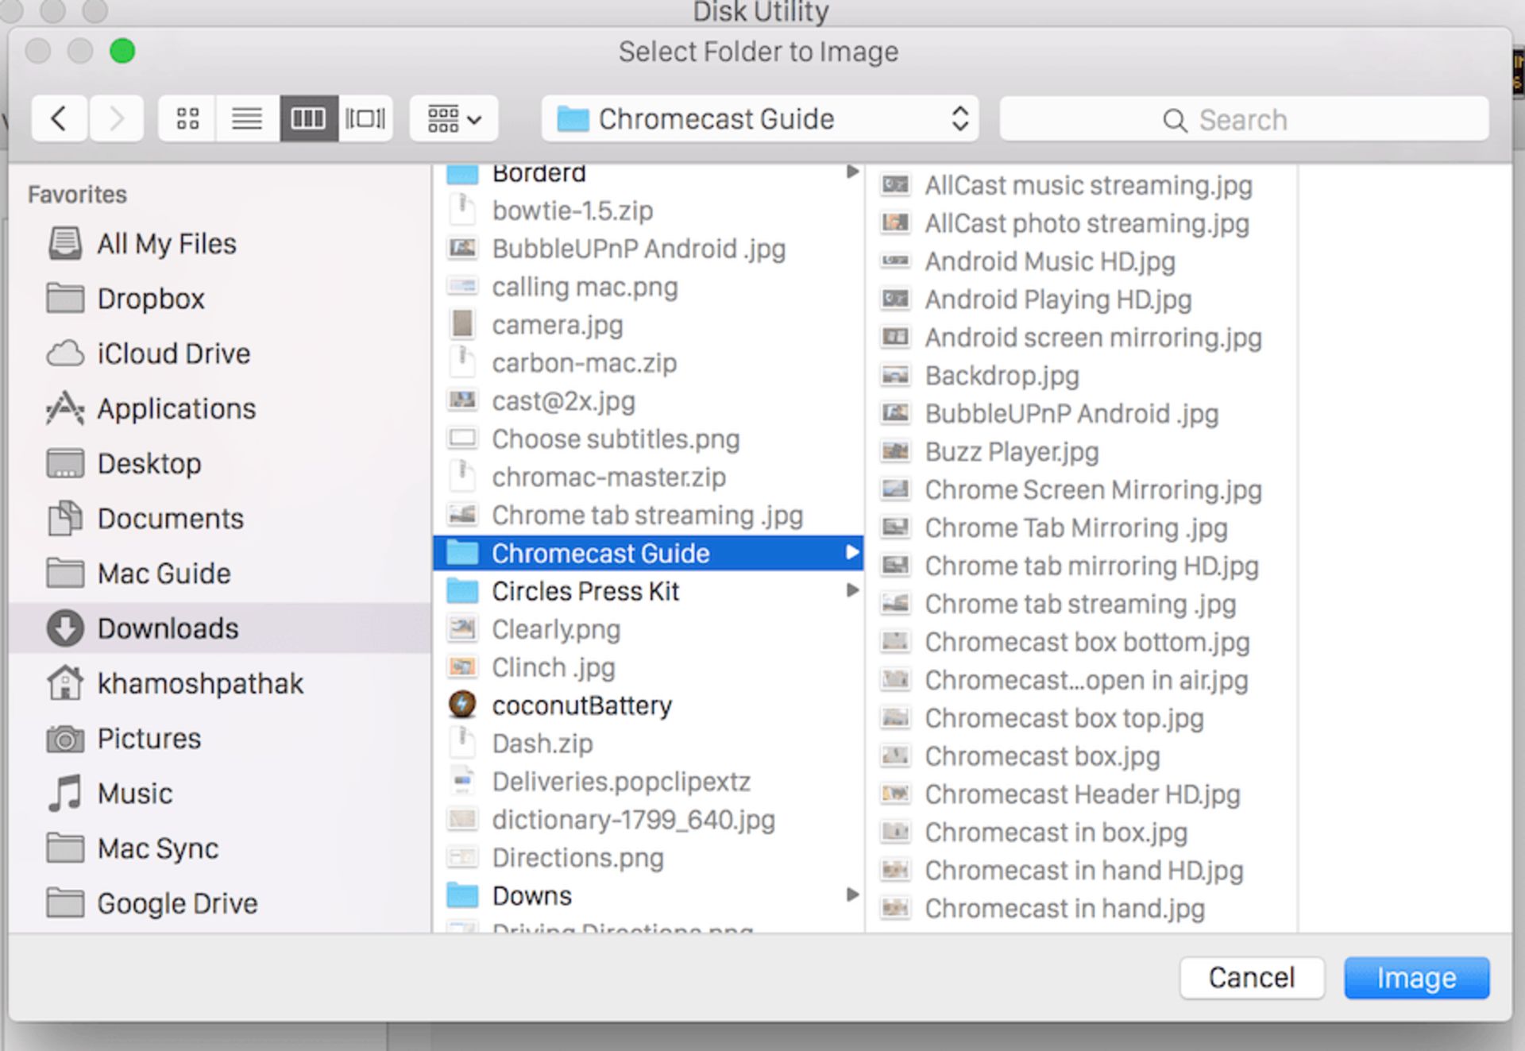1525x1051 pixels.
Task: Open Documents in sidebar
Action: coord(219,519)
